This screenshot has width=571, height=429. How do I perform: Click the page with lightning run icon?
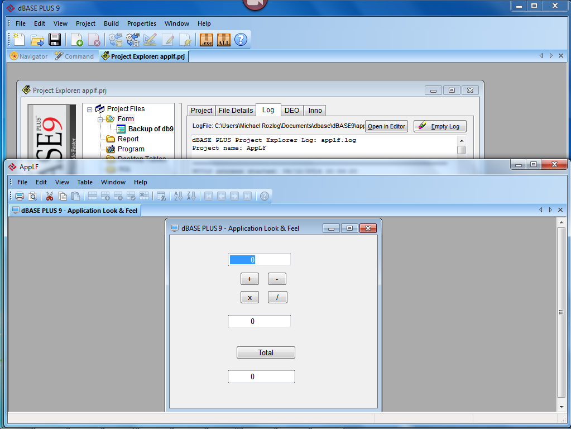pyautogui.click(x=185, y=40)
